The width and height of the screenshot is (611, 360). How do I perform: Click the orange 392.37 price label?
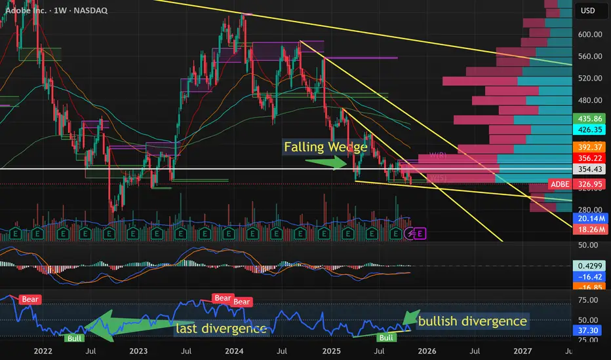(x=589, y=147)
